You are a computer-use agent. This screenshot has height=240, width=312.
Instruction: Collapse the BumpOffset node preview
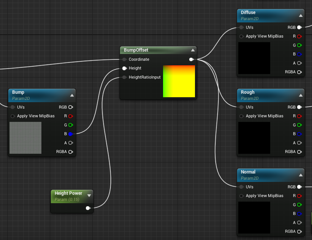click(193, 50)
